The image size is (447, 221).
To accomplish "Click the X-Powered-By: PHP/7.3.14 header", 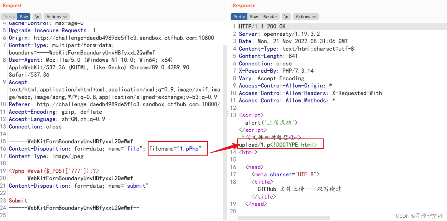I will [x=276, y=71].
